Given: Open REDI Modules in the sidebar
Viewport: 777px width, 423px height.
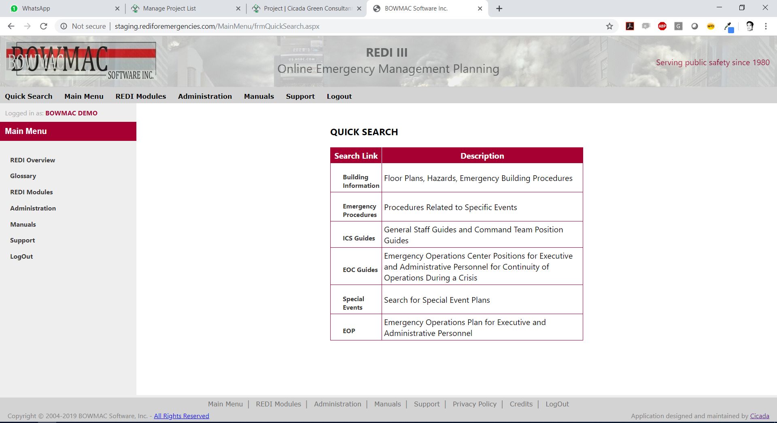Looking at the screenshot, I should click(32, 192).
